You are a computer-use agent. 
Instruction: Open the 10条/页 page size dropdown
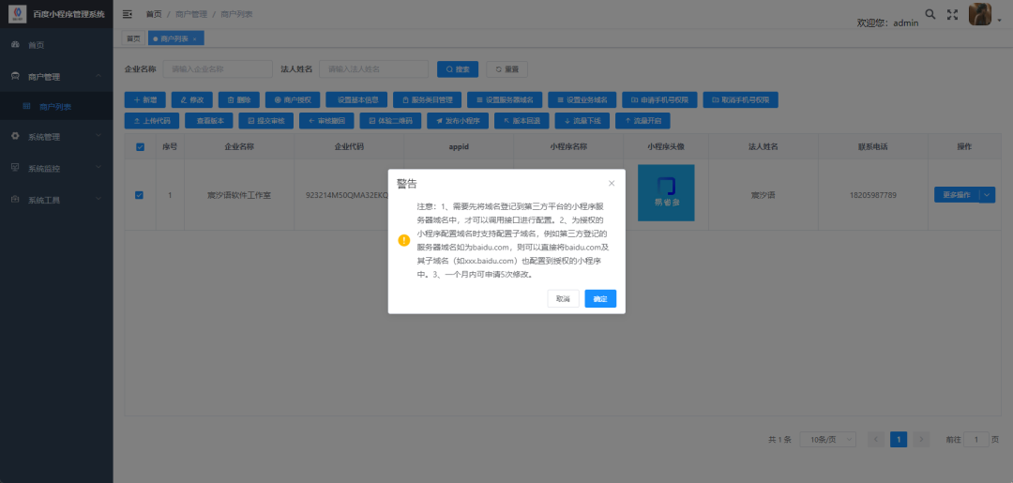point(827,440)
